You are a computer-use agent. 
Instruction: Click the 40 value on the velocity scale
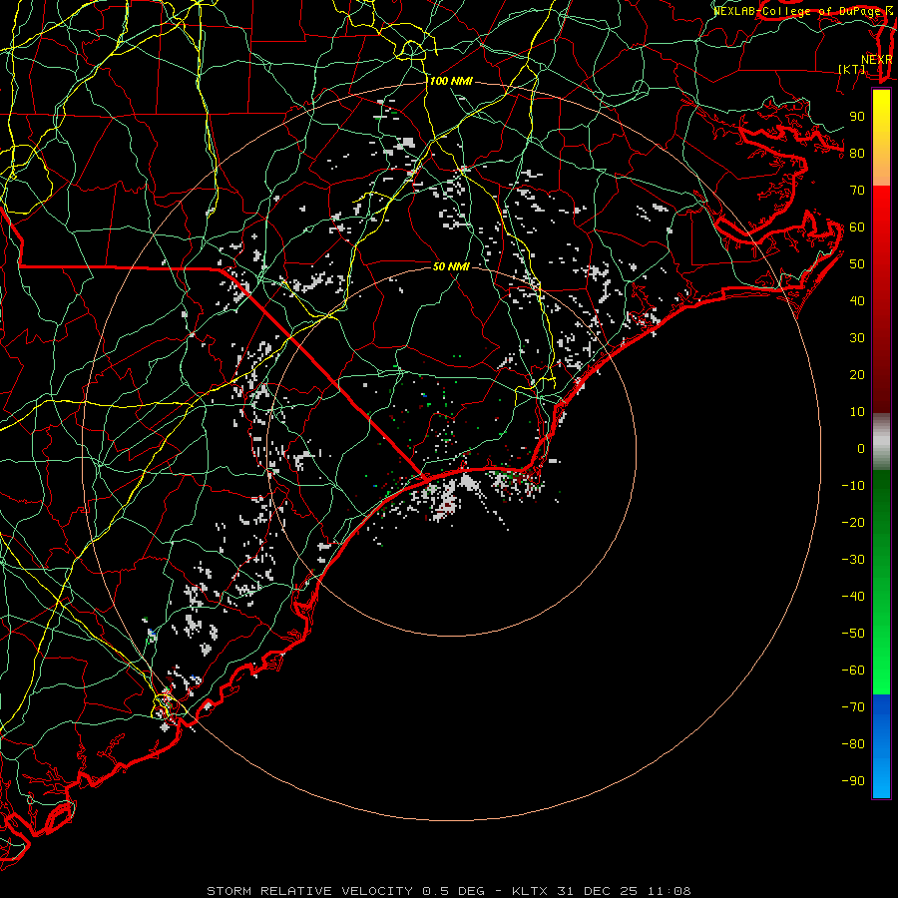(857, 301)
